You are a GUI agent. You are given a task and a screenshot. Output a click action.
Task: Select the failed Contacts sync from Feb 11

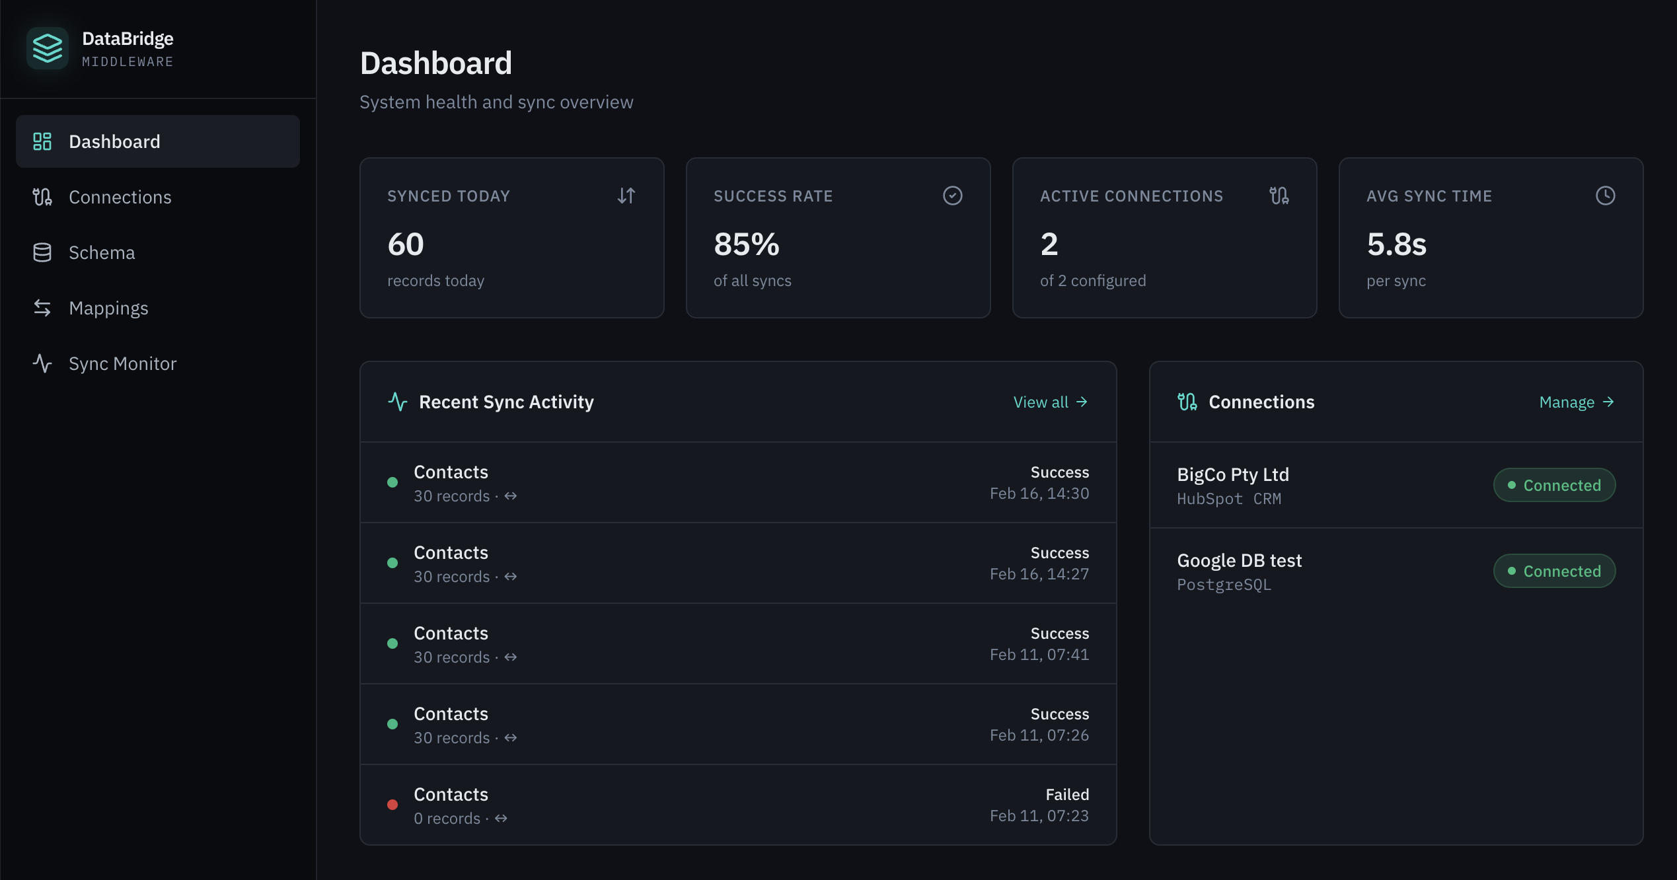pos(737,805)
